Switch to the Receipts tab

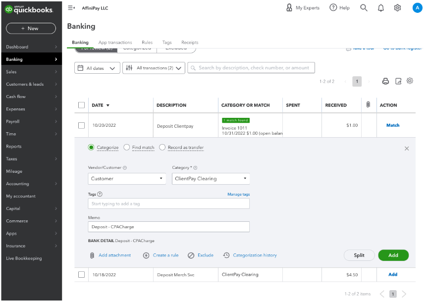(x=190, y=43)
